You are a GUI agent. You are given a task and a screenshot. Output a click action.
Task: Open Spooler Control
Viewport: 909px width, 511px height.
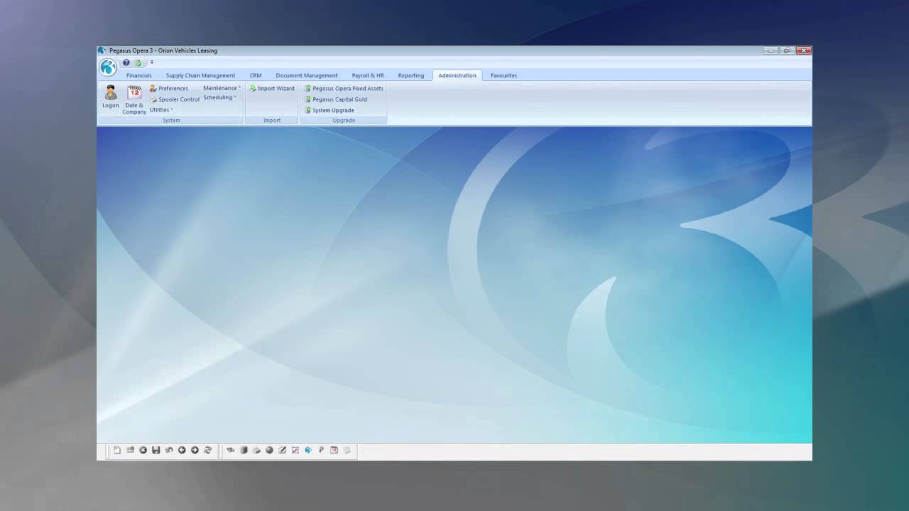click(175, 99)
